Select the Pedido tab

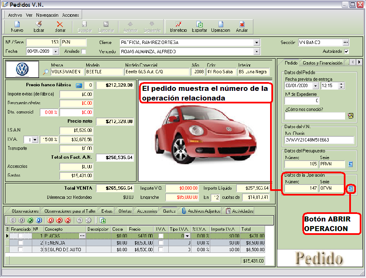tap(291, 63)
